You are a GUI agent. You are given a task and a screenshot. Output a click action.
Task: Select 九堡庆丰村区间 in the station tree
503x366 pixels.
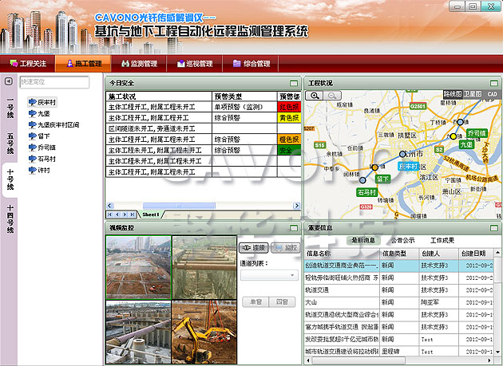tap(58, 125)
